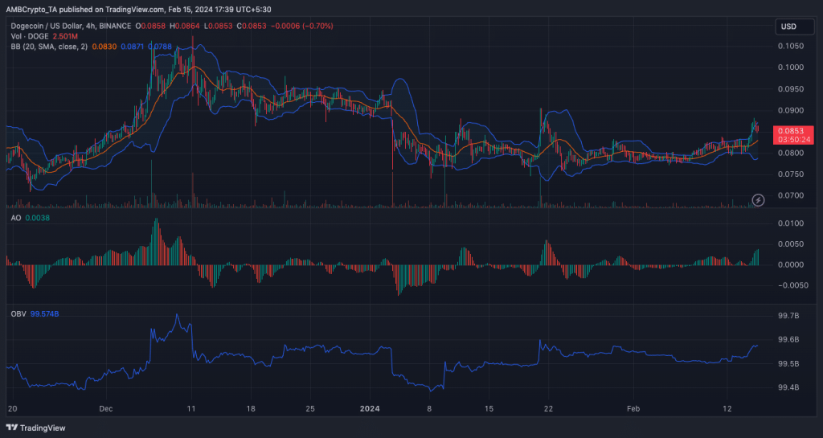Click the lightning bolt icon near price axis
The height and width of the screenshot is (438, 823).
(758, 200)
